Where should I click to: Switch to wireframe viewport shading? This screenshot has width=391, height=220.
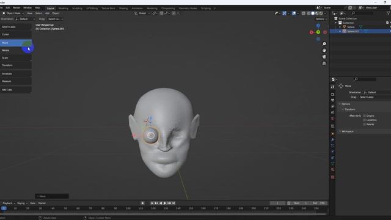coord(309,13)
